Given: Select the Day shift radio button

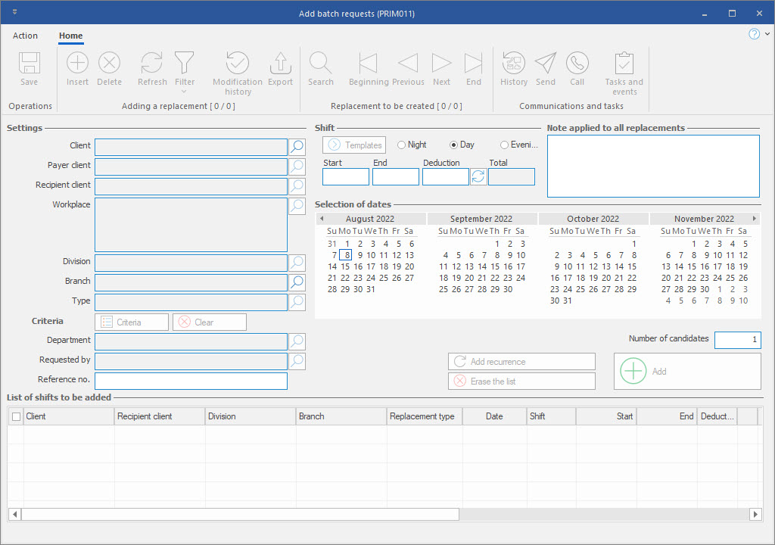Looking at the screenshot, I should 454,145.
